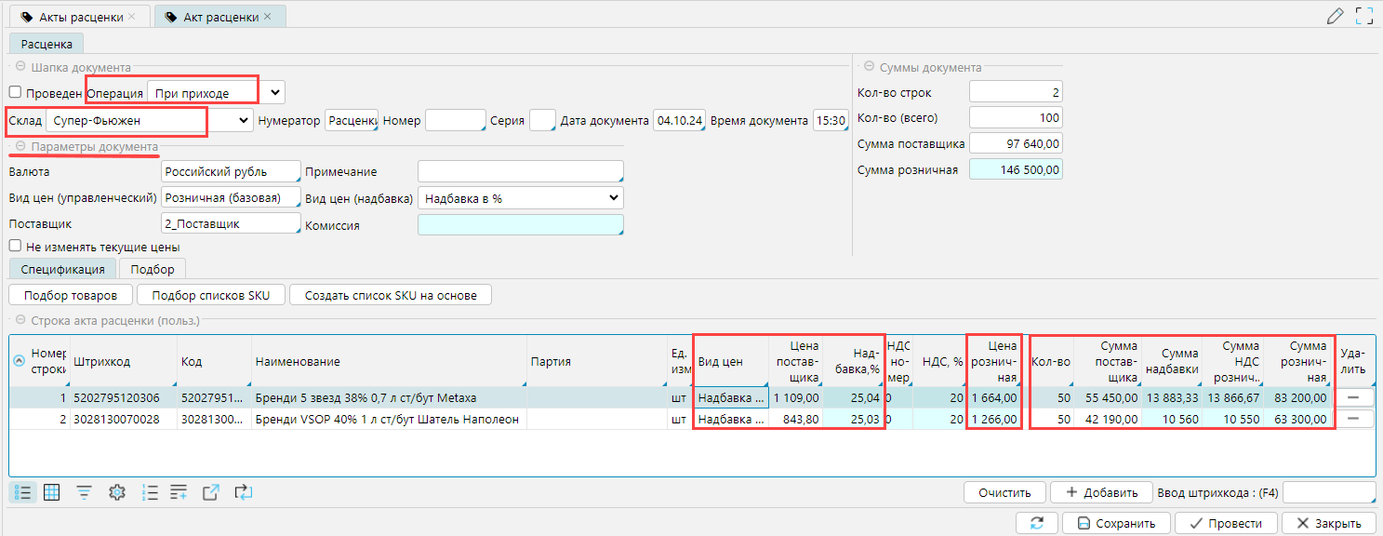Open table settings gear icon
The width and height of the screenshot is (1383, 536).
pos(116,492)
